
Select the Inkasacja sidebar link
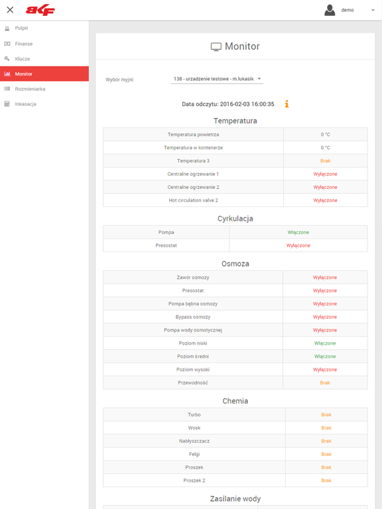44,104
